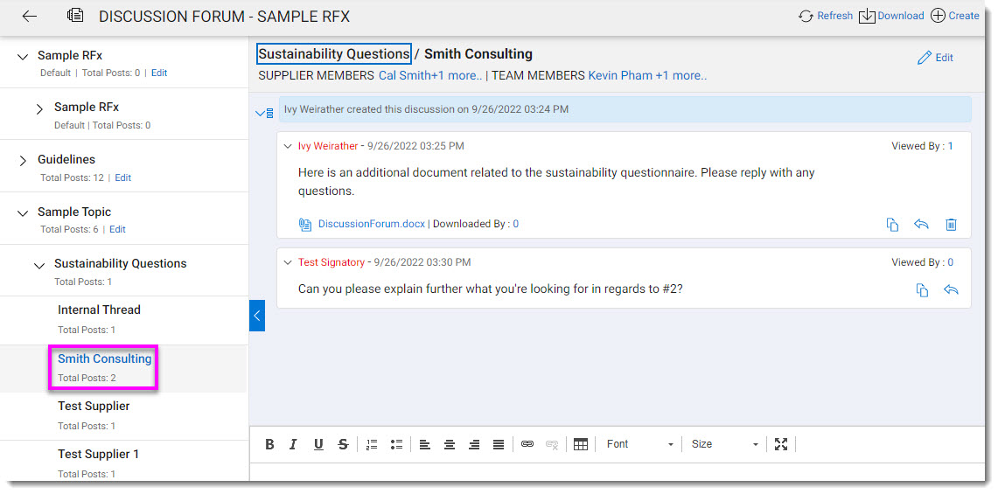Collapse Test Signatory's post
This screenshot has width=998, height=494.
pyautogui.click(x=288, y=263)
